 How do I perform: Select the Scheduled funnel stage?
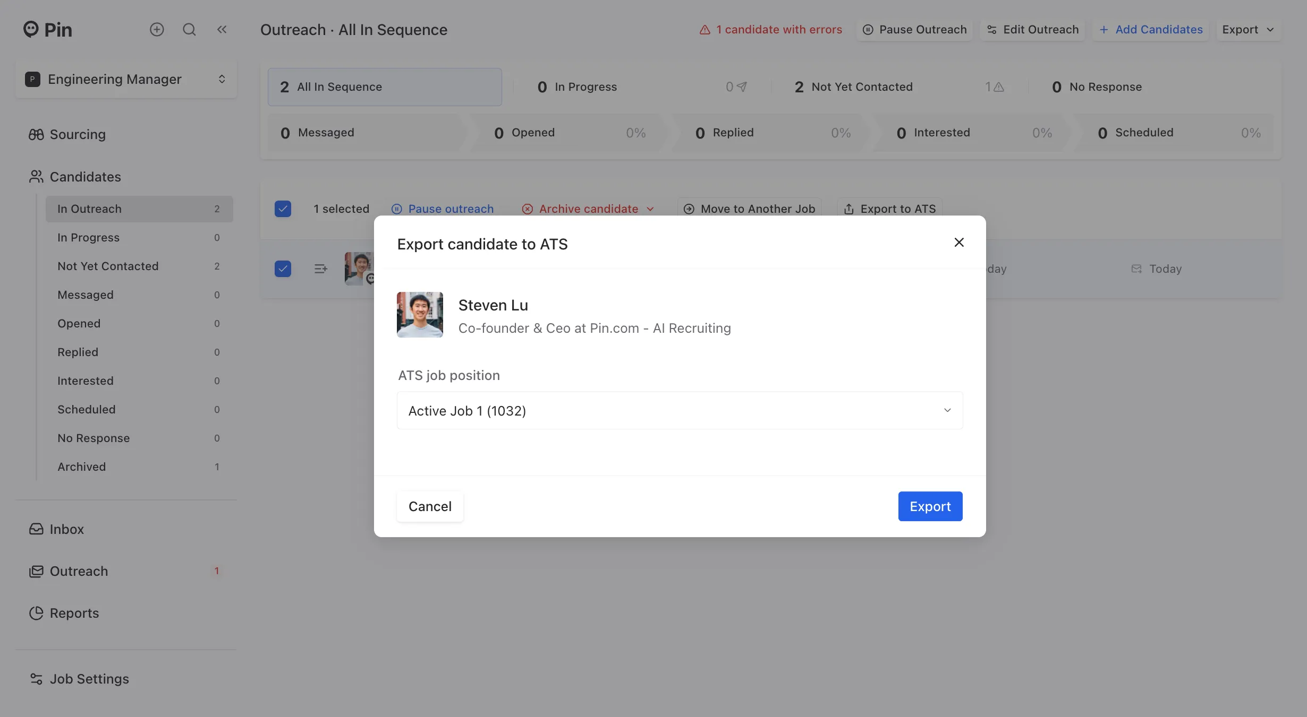[x=1174, y=133]
